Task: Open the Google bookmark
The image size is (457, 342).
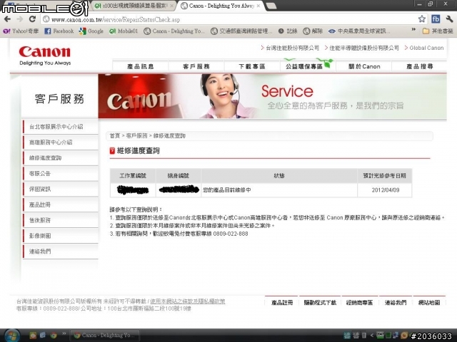Action: (x=91, y=31)
